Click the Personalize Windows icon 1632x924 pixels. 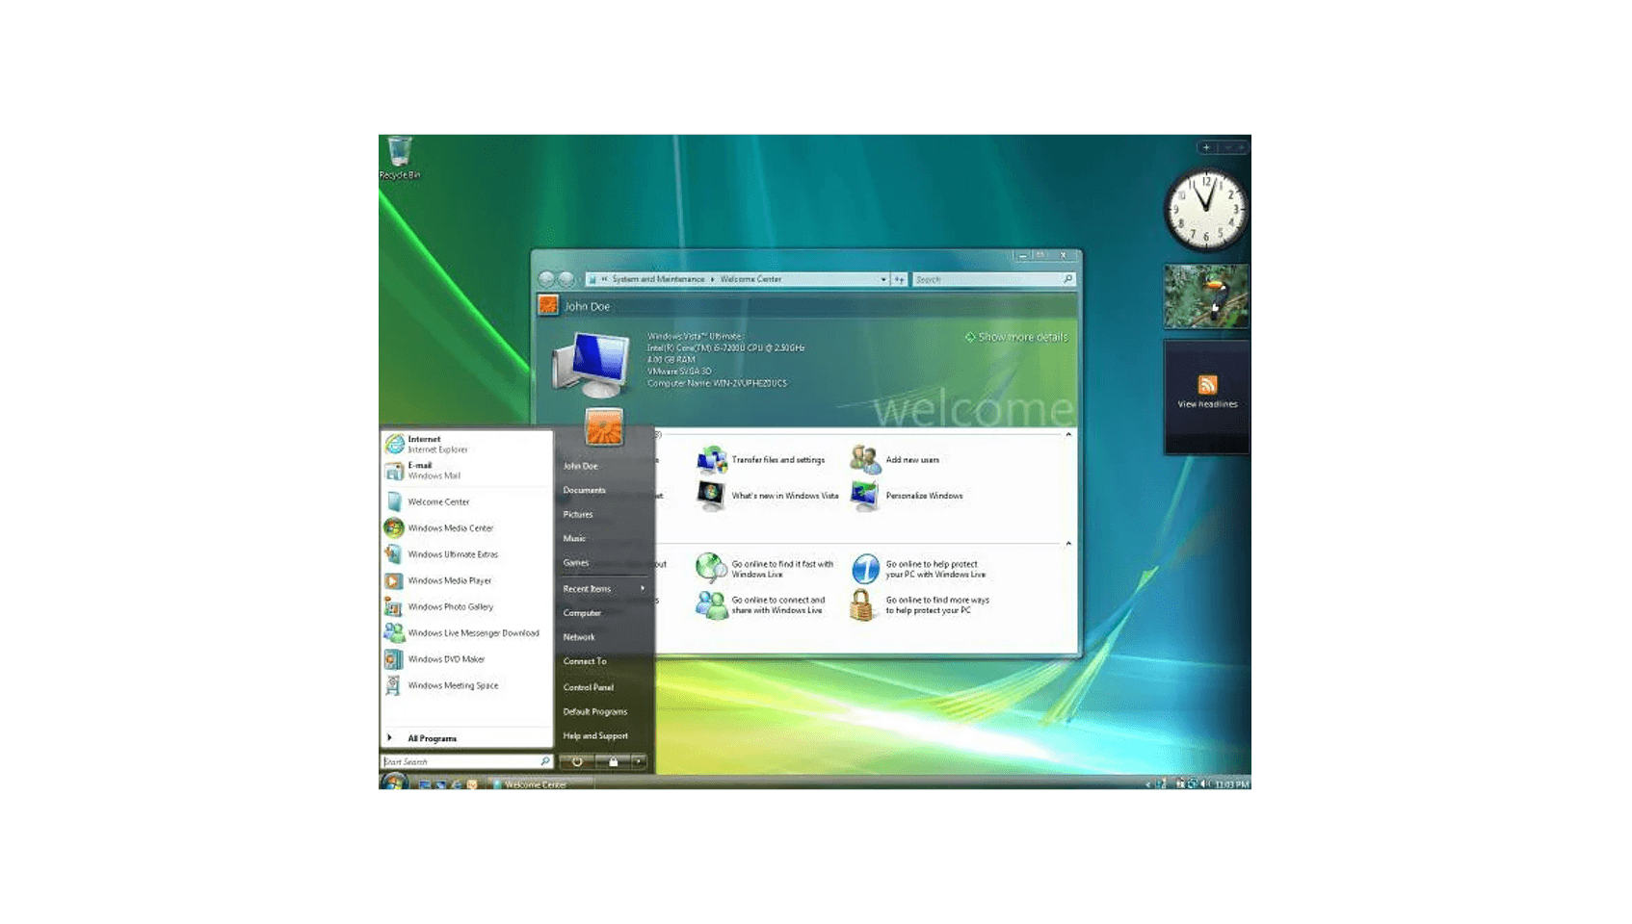pos(864,496)
